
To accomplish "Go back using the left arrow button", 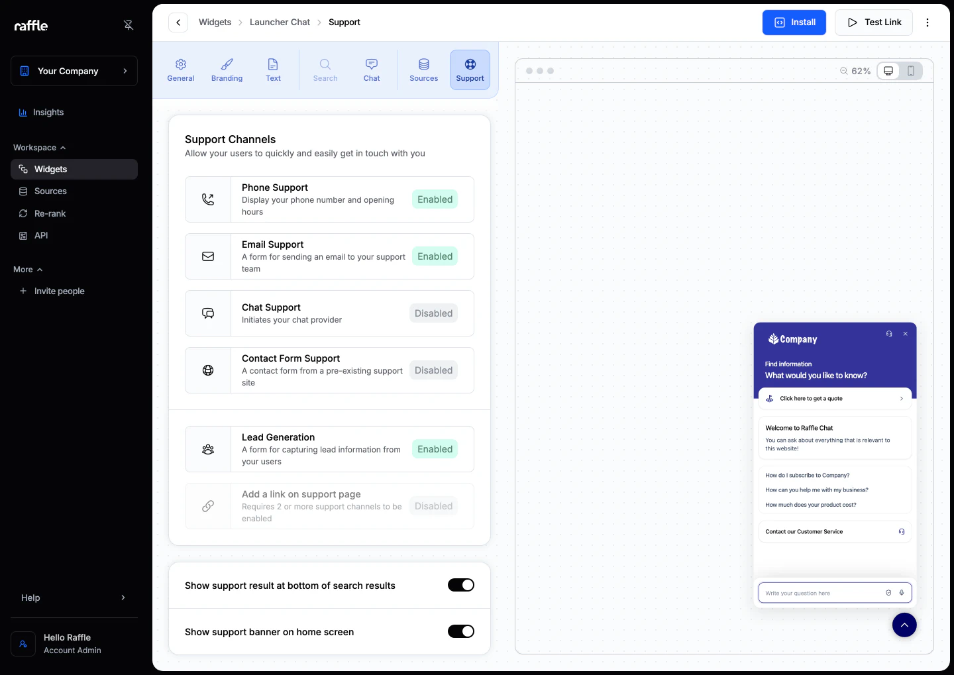I will coord(178,23).
